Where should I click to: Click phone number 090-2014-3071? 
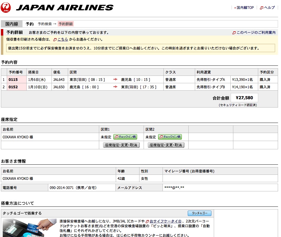coord(62,188)
